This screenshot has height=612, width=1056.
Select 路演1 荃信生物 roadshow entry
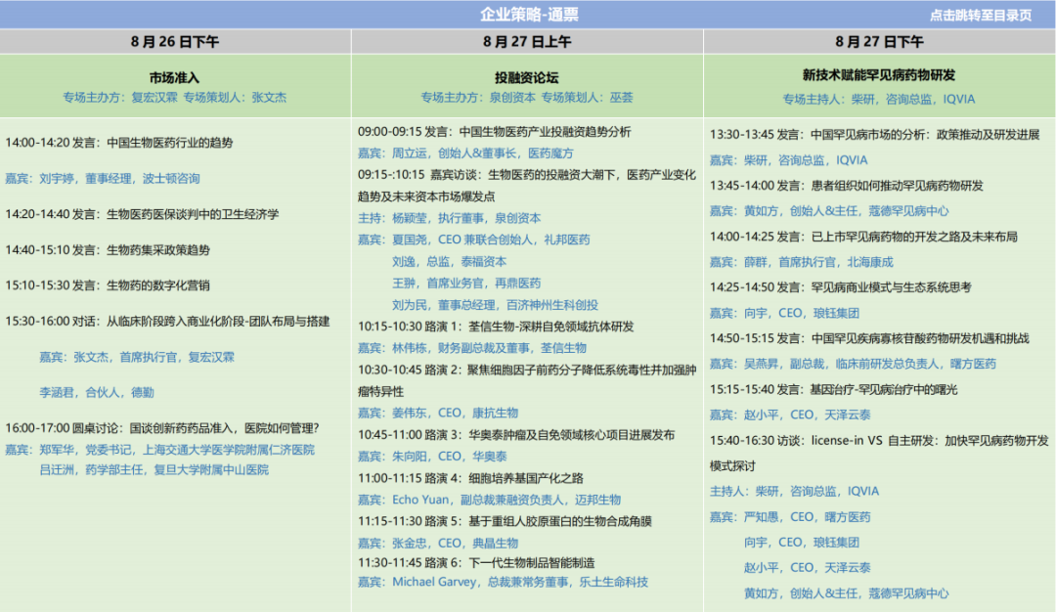click(496, 327)
